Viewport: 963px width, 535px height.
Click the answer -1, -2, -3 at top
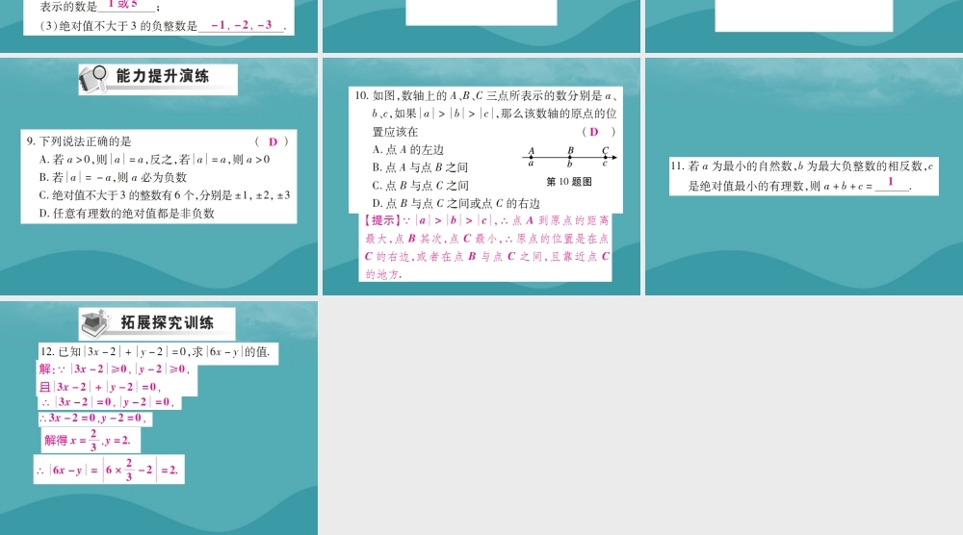pyautogui.click(x=241, y=25)
